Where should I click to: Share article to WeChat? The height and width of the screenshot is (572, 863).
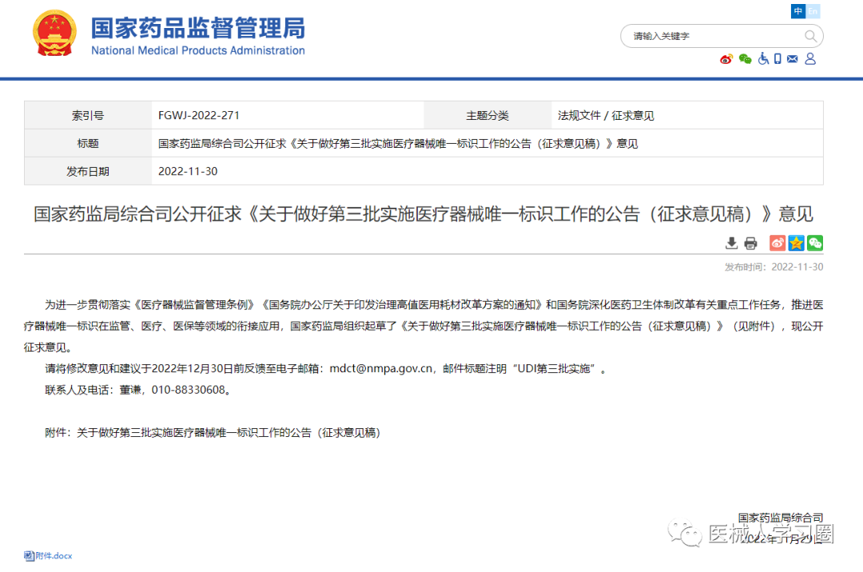pos(814,244)
